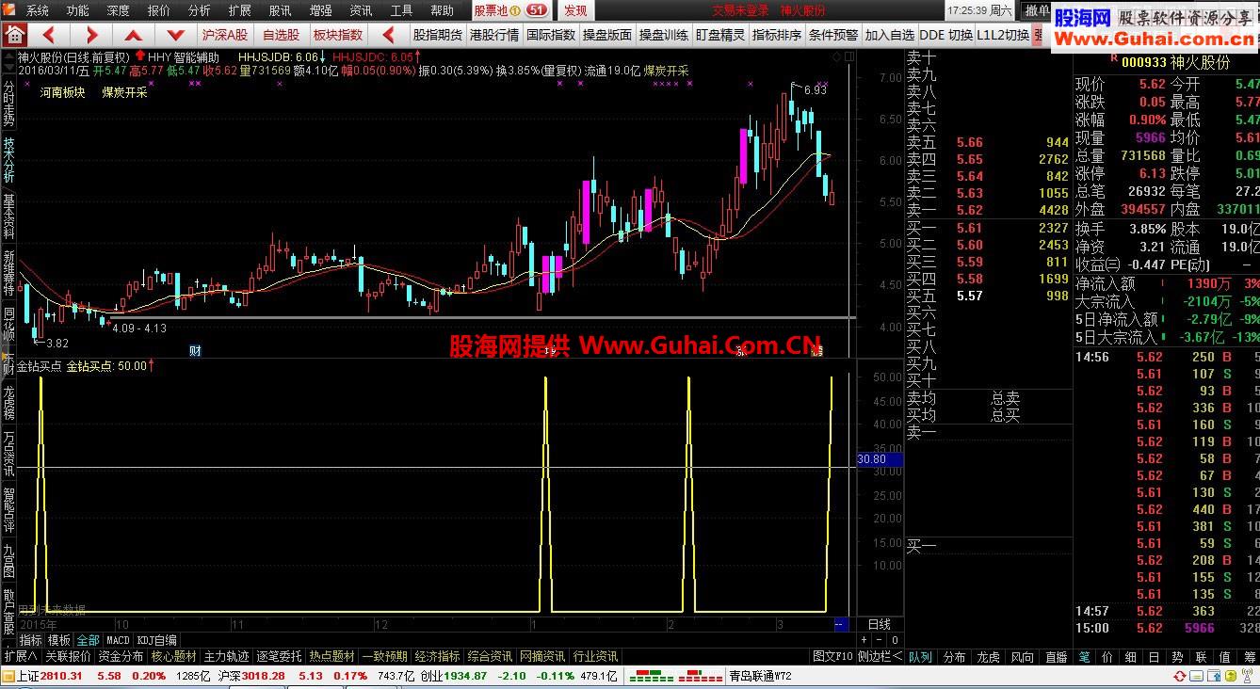
Task: Click the 财 marker on the chart timeline
Action: point(195,350)
